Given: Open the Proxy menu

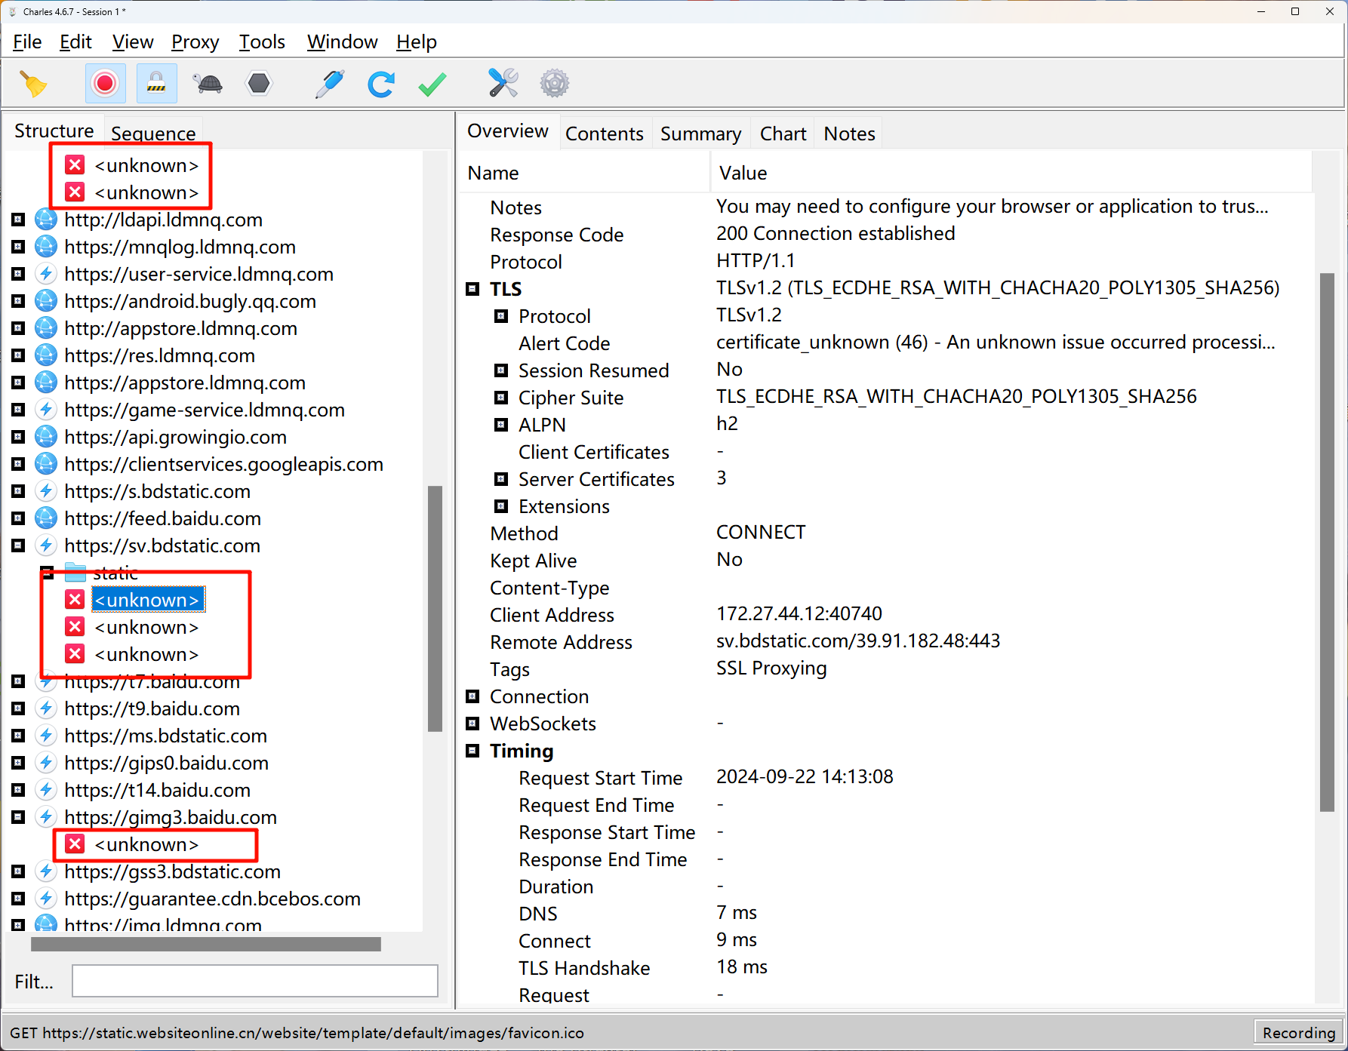Looking at the screenshot, I should pyautogui.click(x=195, y=42).
